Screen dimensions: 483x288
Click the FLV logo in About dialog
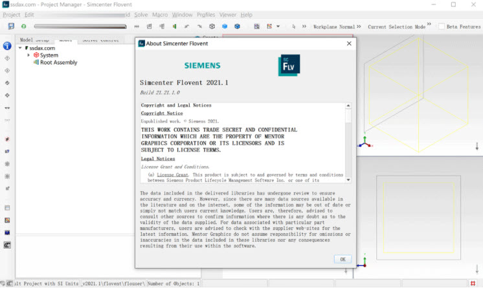point(289,65)
